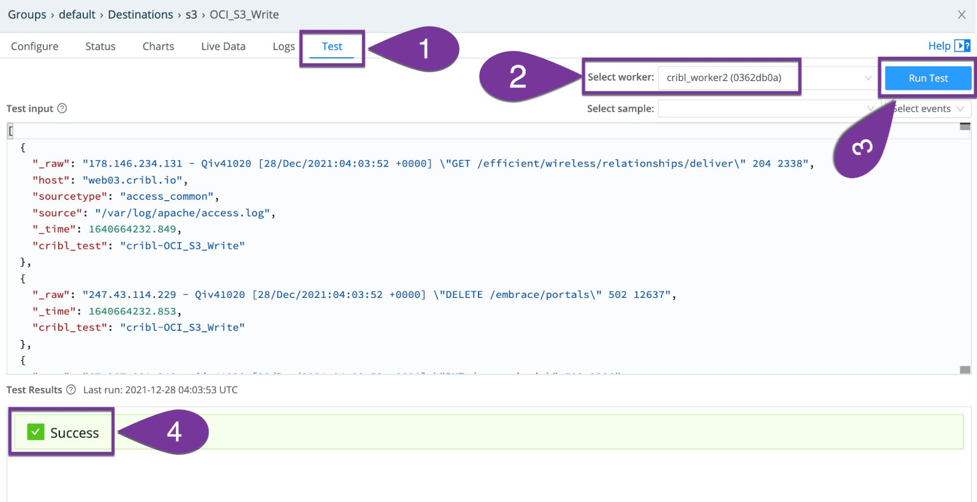Click the Test input help icon
The width and height of the screenshot is (977, 502).
(62, 108)
